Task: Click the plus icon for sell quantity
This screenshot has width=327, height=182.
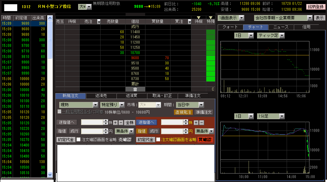Action: (x=116, y=122)
